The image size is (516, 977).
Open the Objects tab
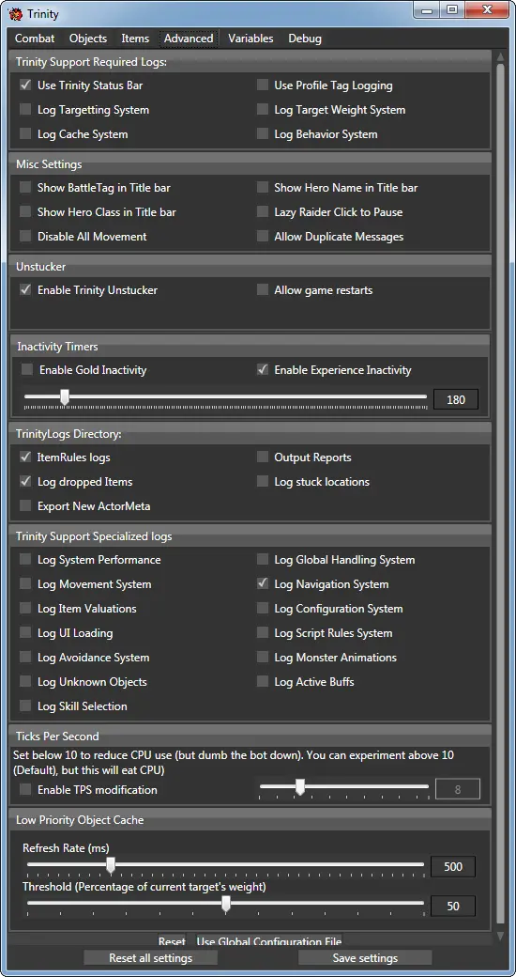pos(88,39)
